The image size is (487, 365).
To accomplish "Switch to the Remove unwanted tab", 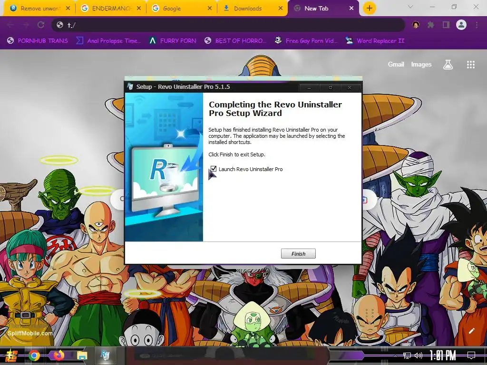I will (39, 9).
